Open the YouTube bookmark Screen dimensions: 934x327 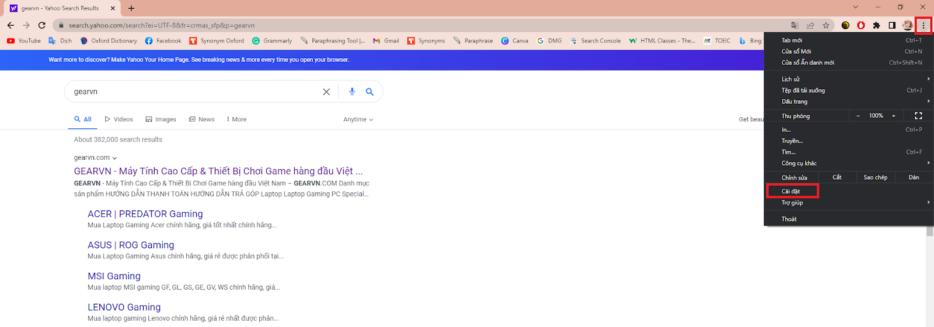24,41
